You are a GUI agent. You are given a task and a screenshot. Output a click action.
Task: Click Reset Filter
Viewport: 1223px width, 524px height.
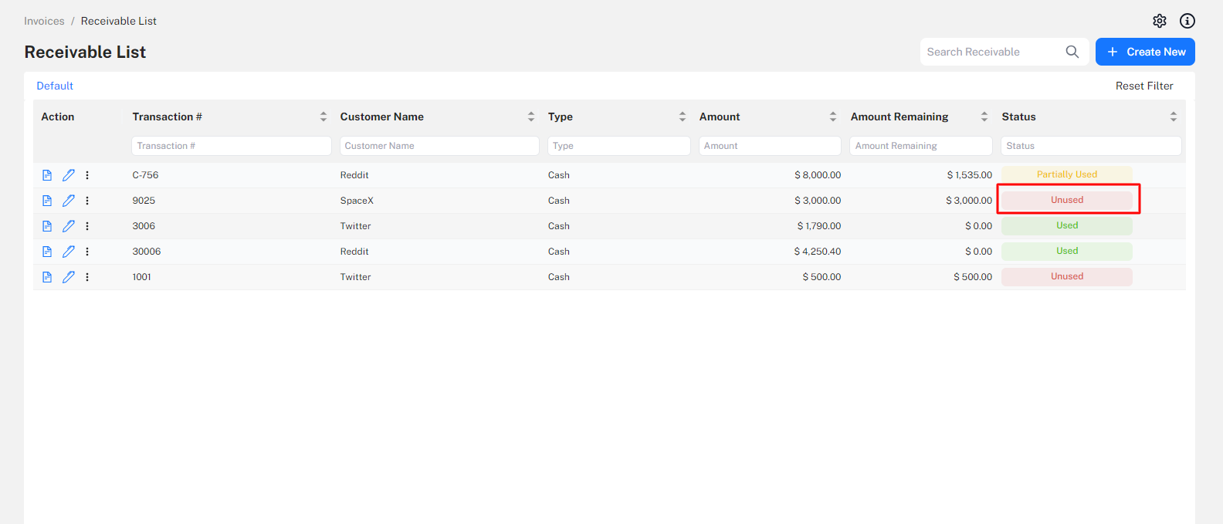coord(1144,86)
